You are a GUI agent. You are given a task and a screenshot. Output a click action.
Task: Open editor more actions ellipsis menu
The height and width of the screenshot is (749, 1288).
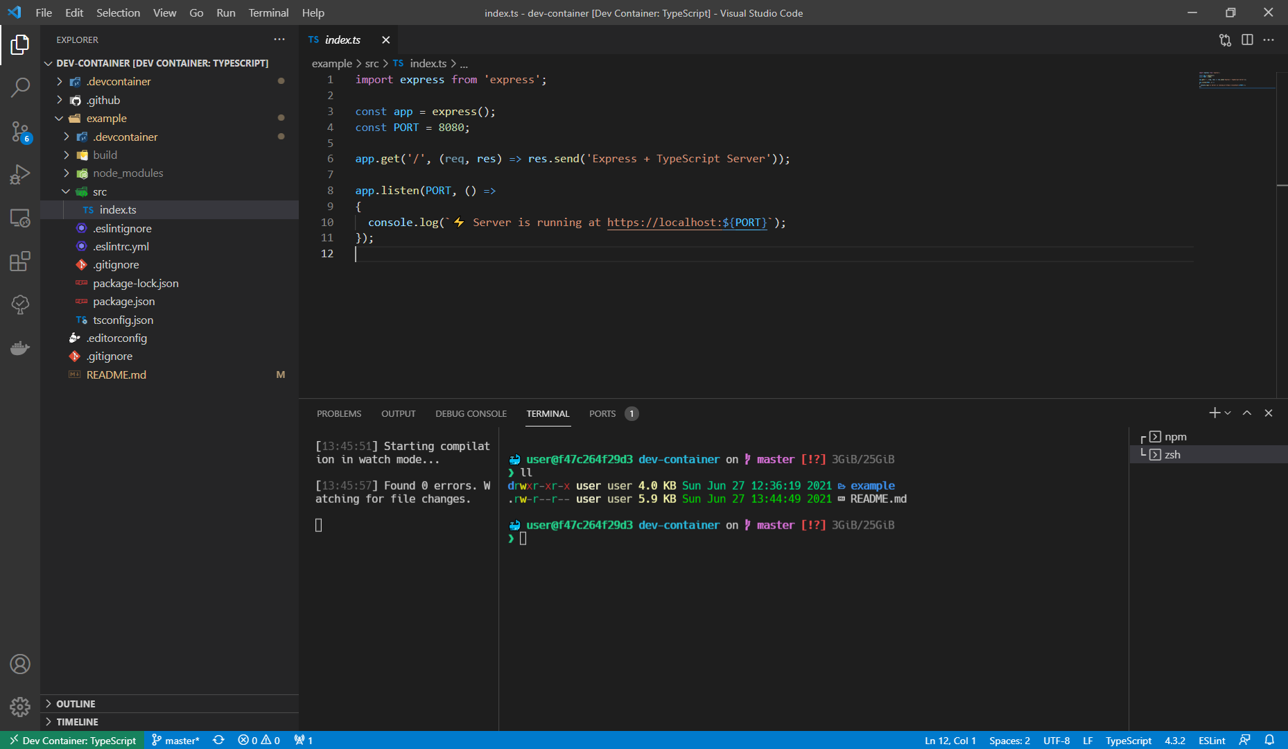point(1269,40)
